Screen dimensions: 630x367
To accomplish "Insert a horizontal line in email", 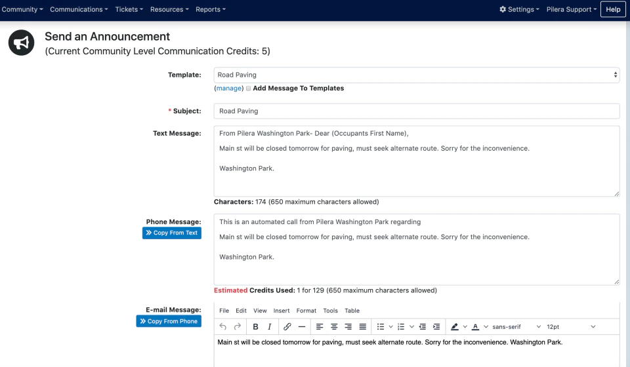I will pos(302,327).
